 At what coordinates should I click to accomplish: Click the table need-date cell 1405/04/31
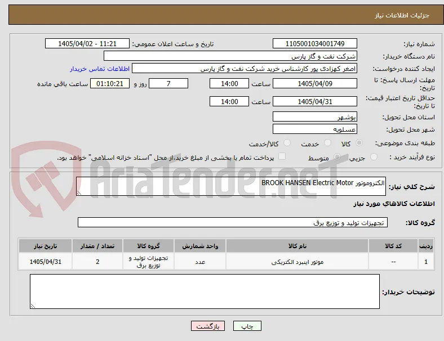pyautogui.click(x=45, y=262)
